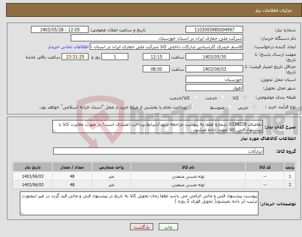Click row 1 item name لوله مسی صنعتی

pyautogui.click(x=188, y=176)
